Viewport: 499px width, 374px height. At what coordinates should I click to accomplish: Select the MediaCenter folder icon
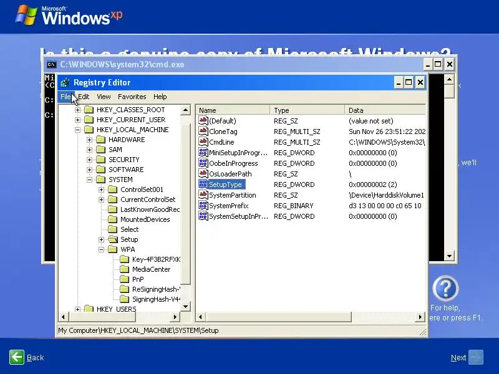tap(124, 269)
